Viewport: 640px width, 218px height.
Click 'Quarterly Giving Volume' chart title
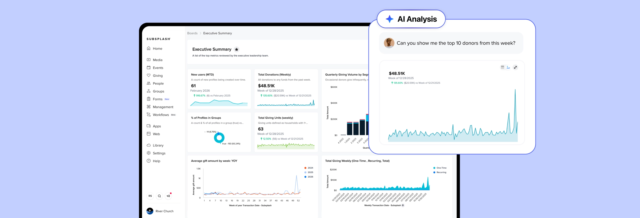coord(347,74)
